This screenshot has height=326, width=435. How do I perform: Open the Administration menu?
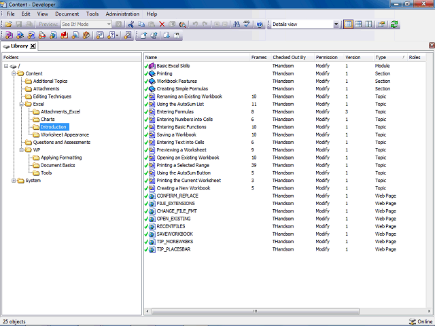122,14
